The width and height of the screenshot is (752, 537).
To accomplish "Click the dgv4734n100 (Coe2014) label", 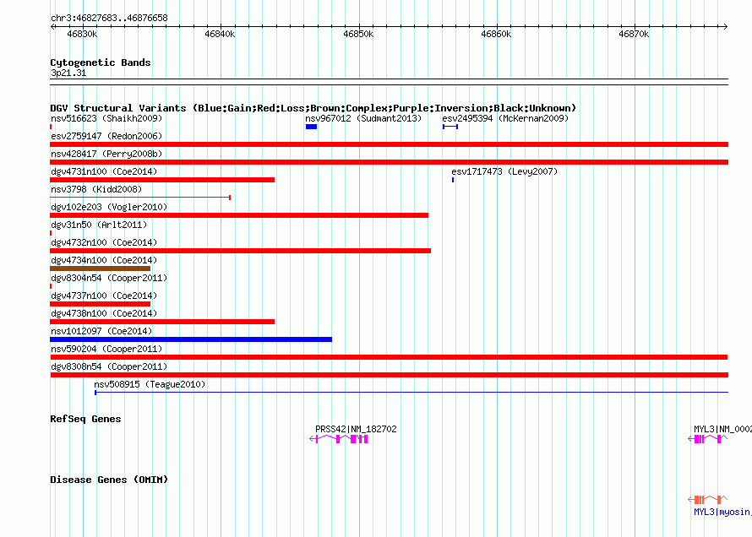I will point(104,260).
